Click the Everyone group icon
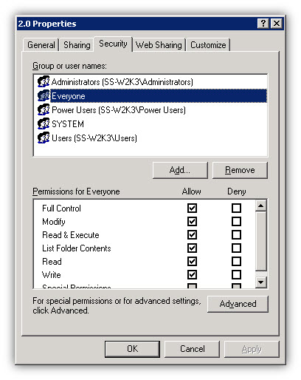 [44, 96]
